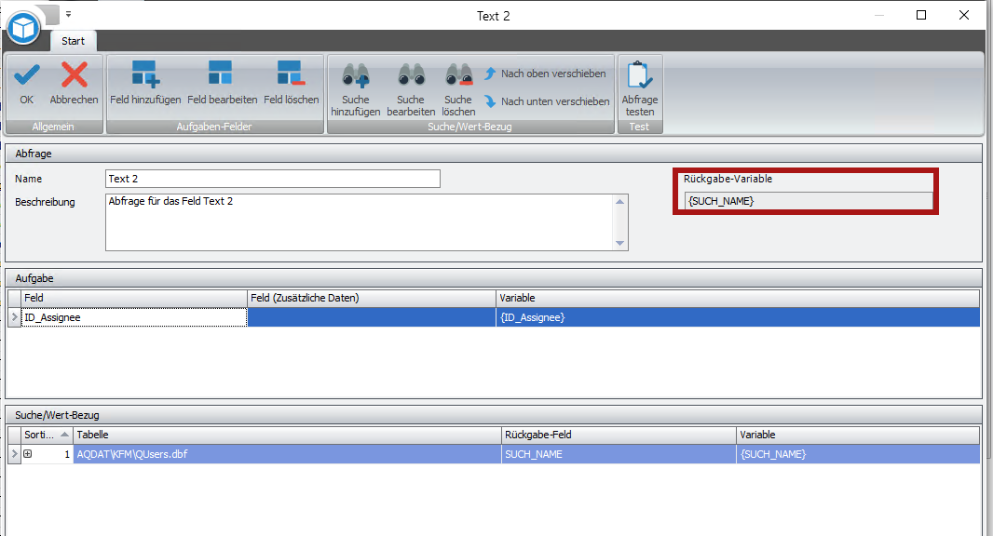This screenshot has height=536, width=993.
Task: Click the row indicator arrow of QUsers.dbf row
Action: pos(15,454)
